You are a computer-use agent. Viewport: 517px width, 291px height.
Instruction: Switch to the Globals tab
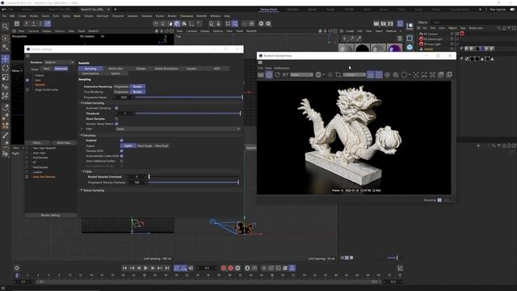pyautogui.click(x=141, y=69)
